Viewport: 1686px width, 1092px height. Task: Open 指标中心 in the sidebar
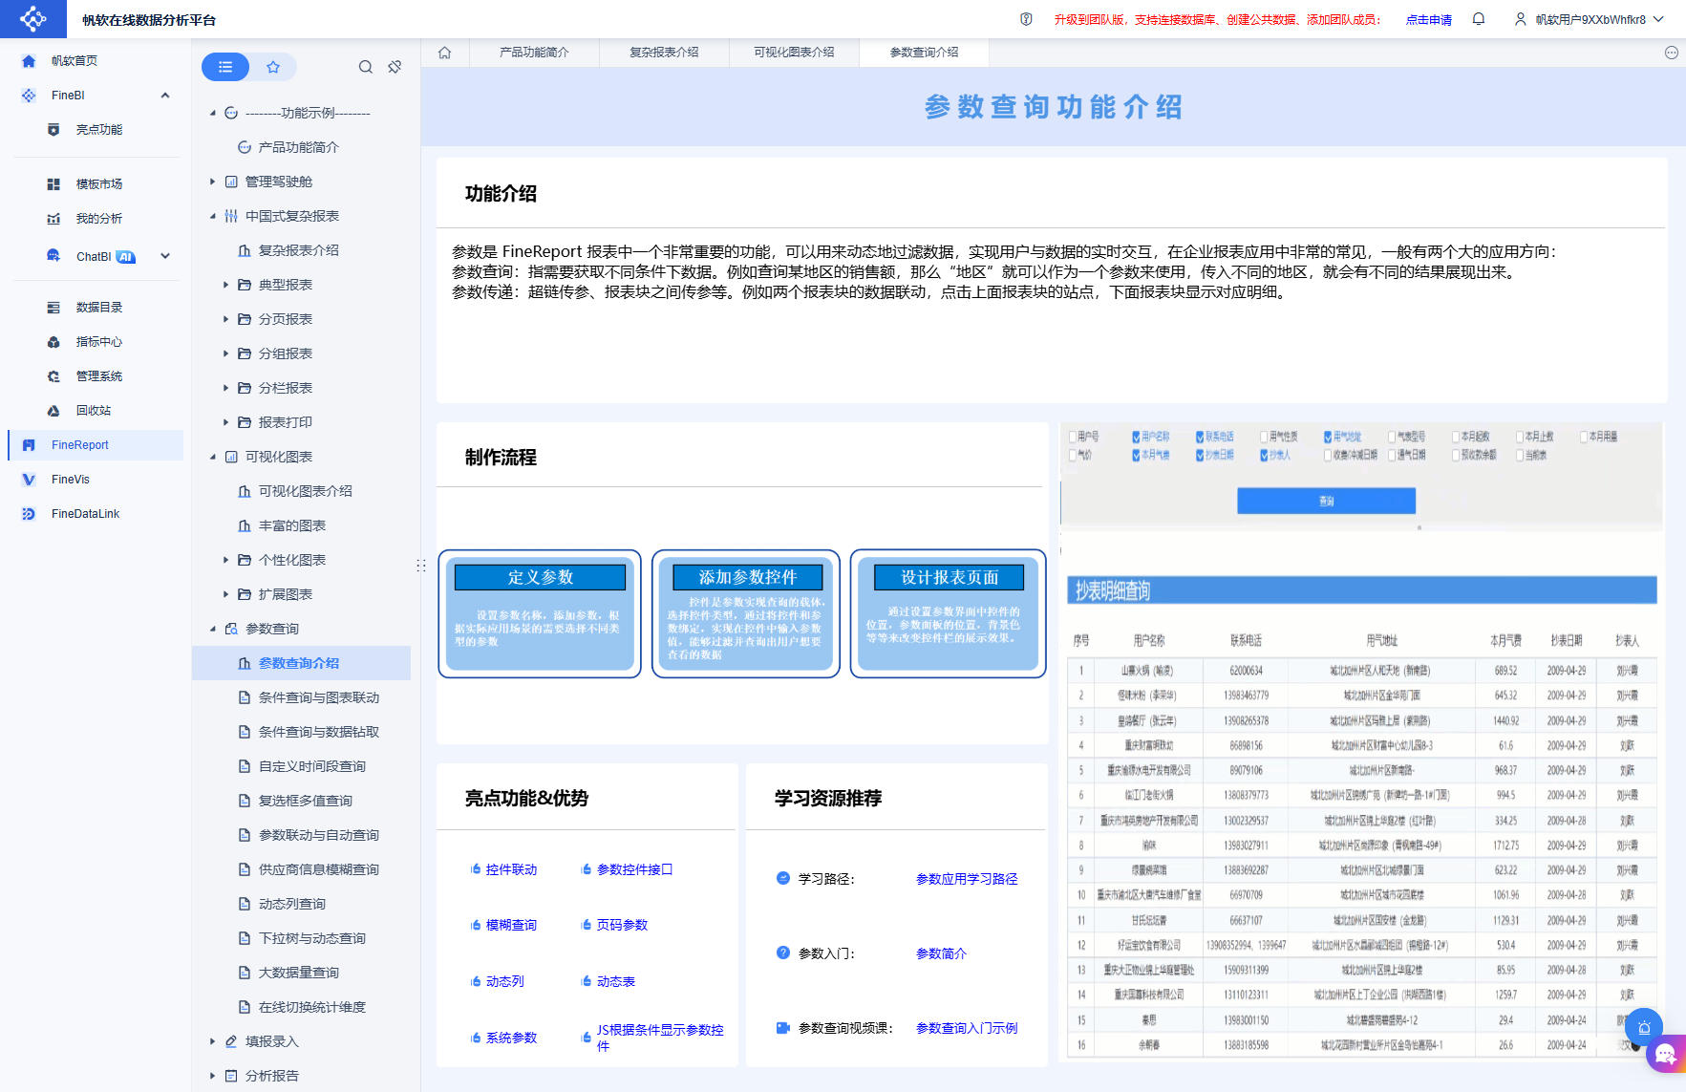pos(98,342)
